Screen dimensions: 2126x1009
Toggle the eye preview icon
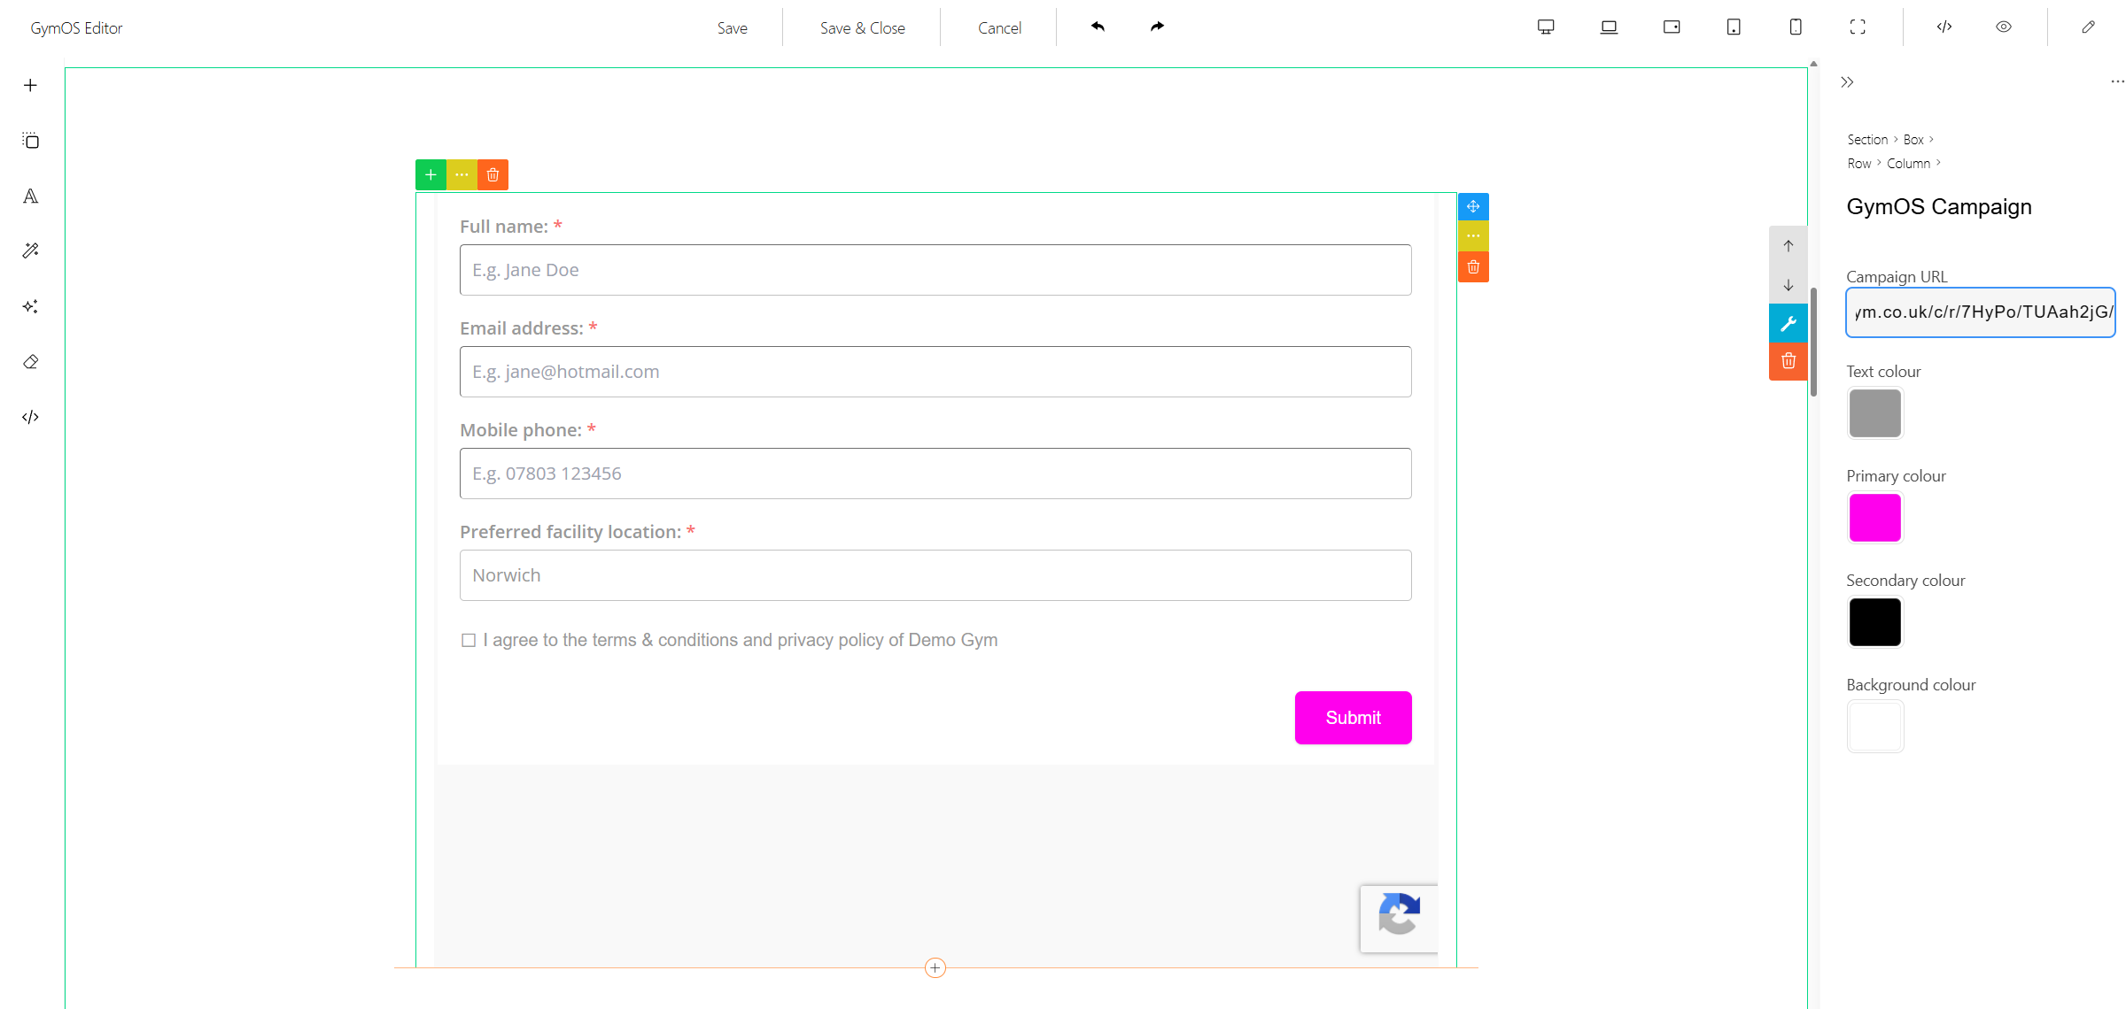(2004, 27)
